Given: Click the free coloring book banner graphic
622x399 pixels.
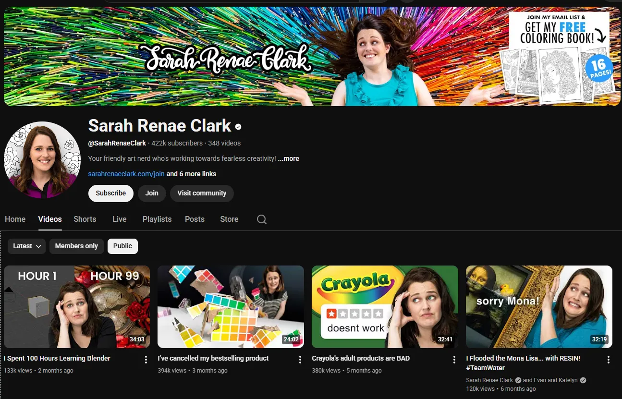Looking at the screenshot, I should [x=559, y=57].
